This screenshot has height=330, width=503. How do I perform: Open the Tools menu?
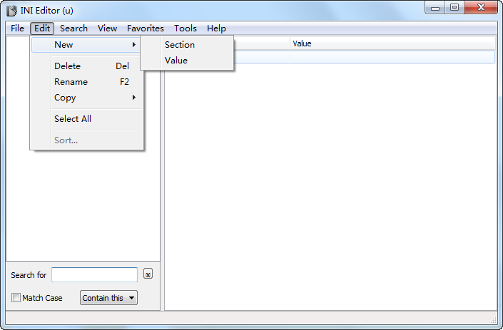186,29
